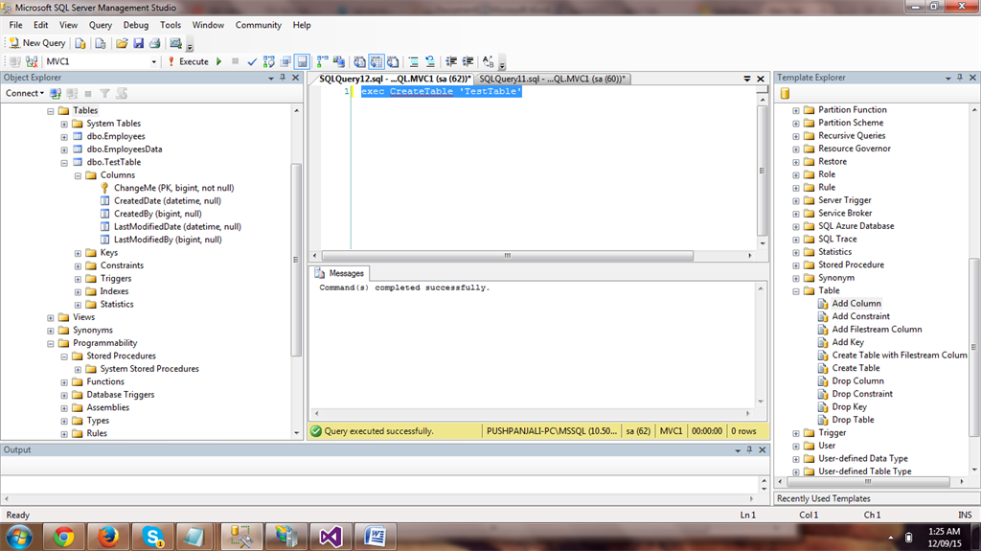Open the Community menu
Viewport: 981px width, 551px height.
259,25
